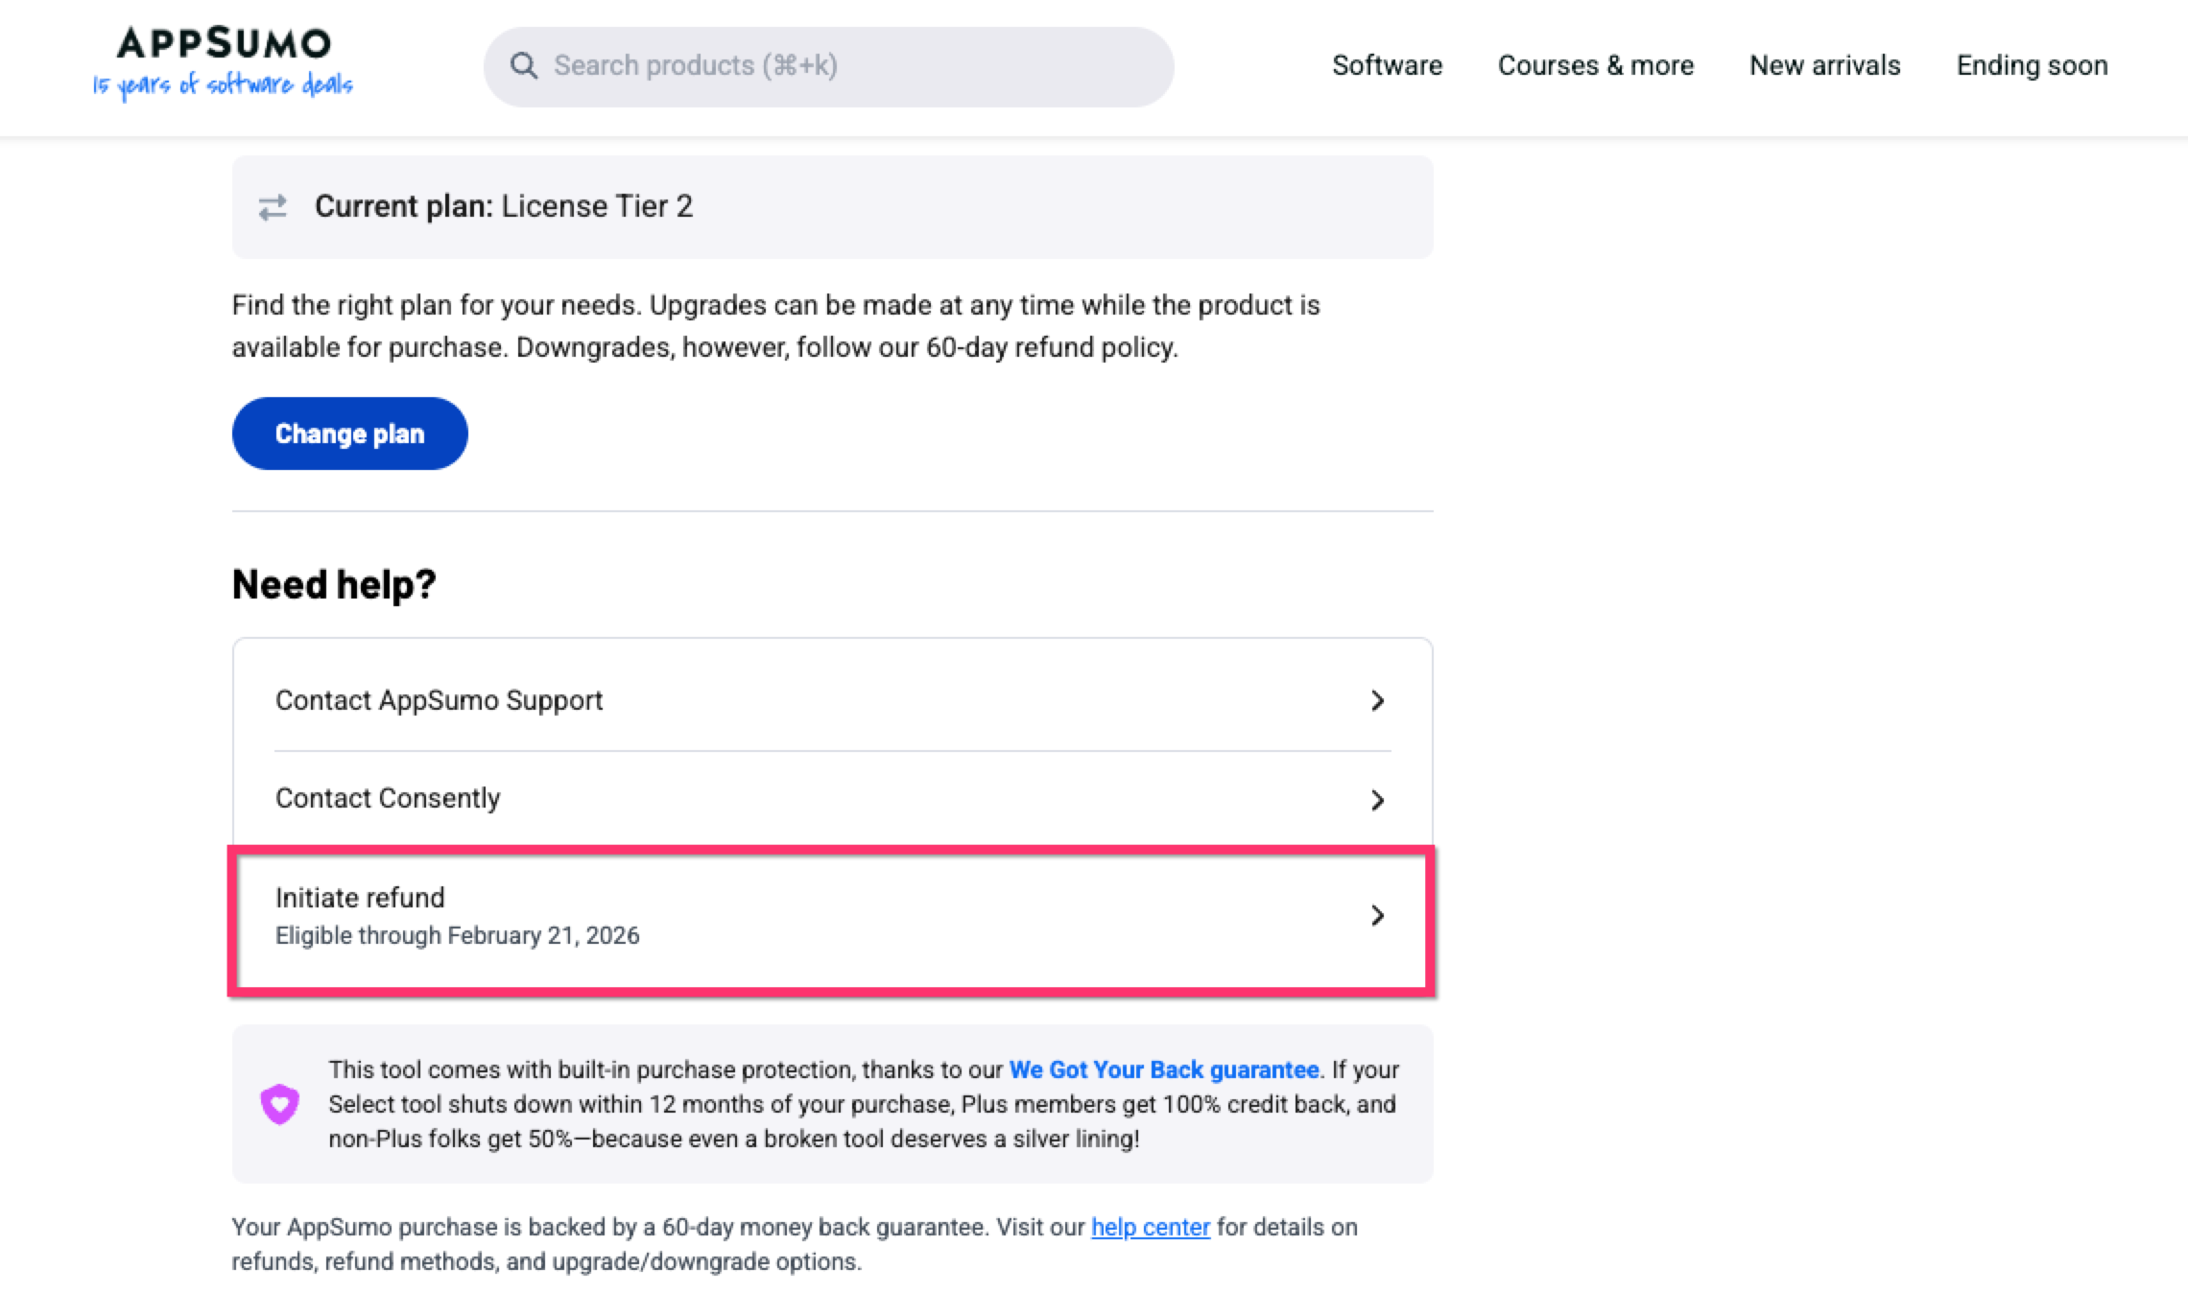Choose the Initiate refund option text
This screenshot has height=1316, width=2188.
pyautogui.click(x=360, y=898)
